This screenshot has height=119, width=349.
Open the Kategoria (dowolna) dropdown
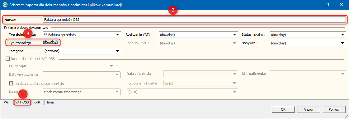click(x=82, y=51)
